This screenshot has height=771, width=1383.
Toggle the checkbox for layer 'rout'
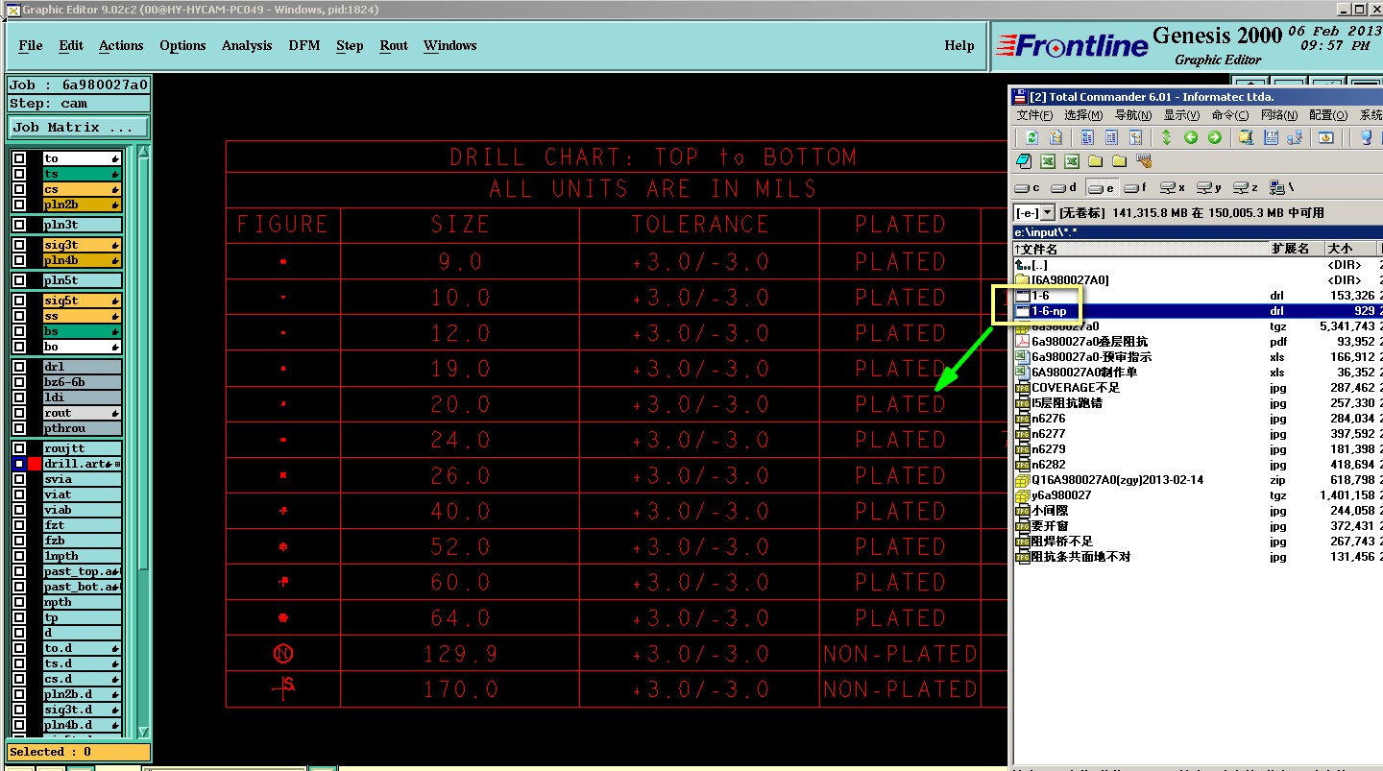[x=19, y=413]
